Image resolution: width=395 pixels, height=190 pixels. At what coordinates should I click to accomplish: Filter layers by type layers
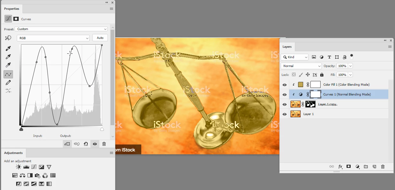tap(329, 57)
